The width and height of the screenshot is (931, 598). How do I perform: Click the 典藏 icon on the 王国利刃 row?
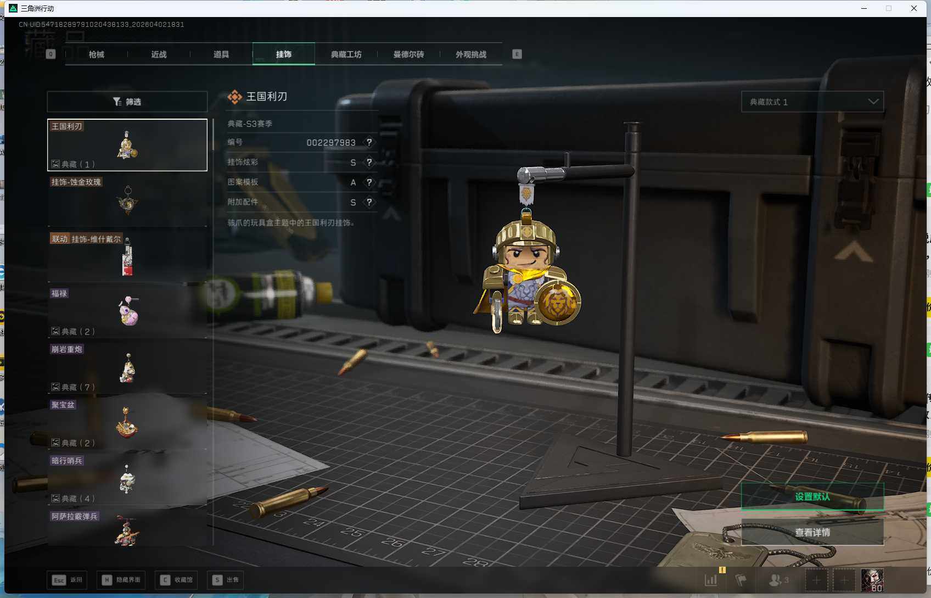coord(55,164)
